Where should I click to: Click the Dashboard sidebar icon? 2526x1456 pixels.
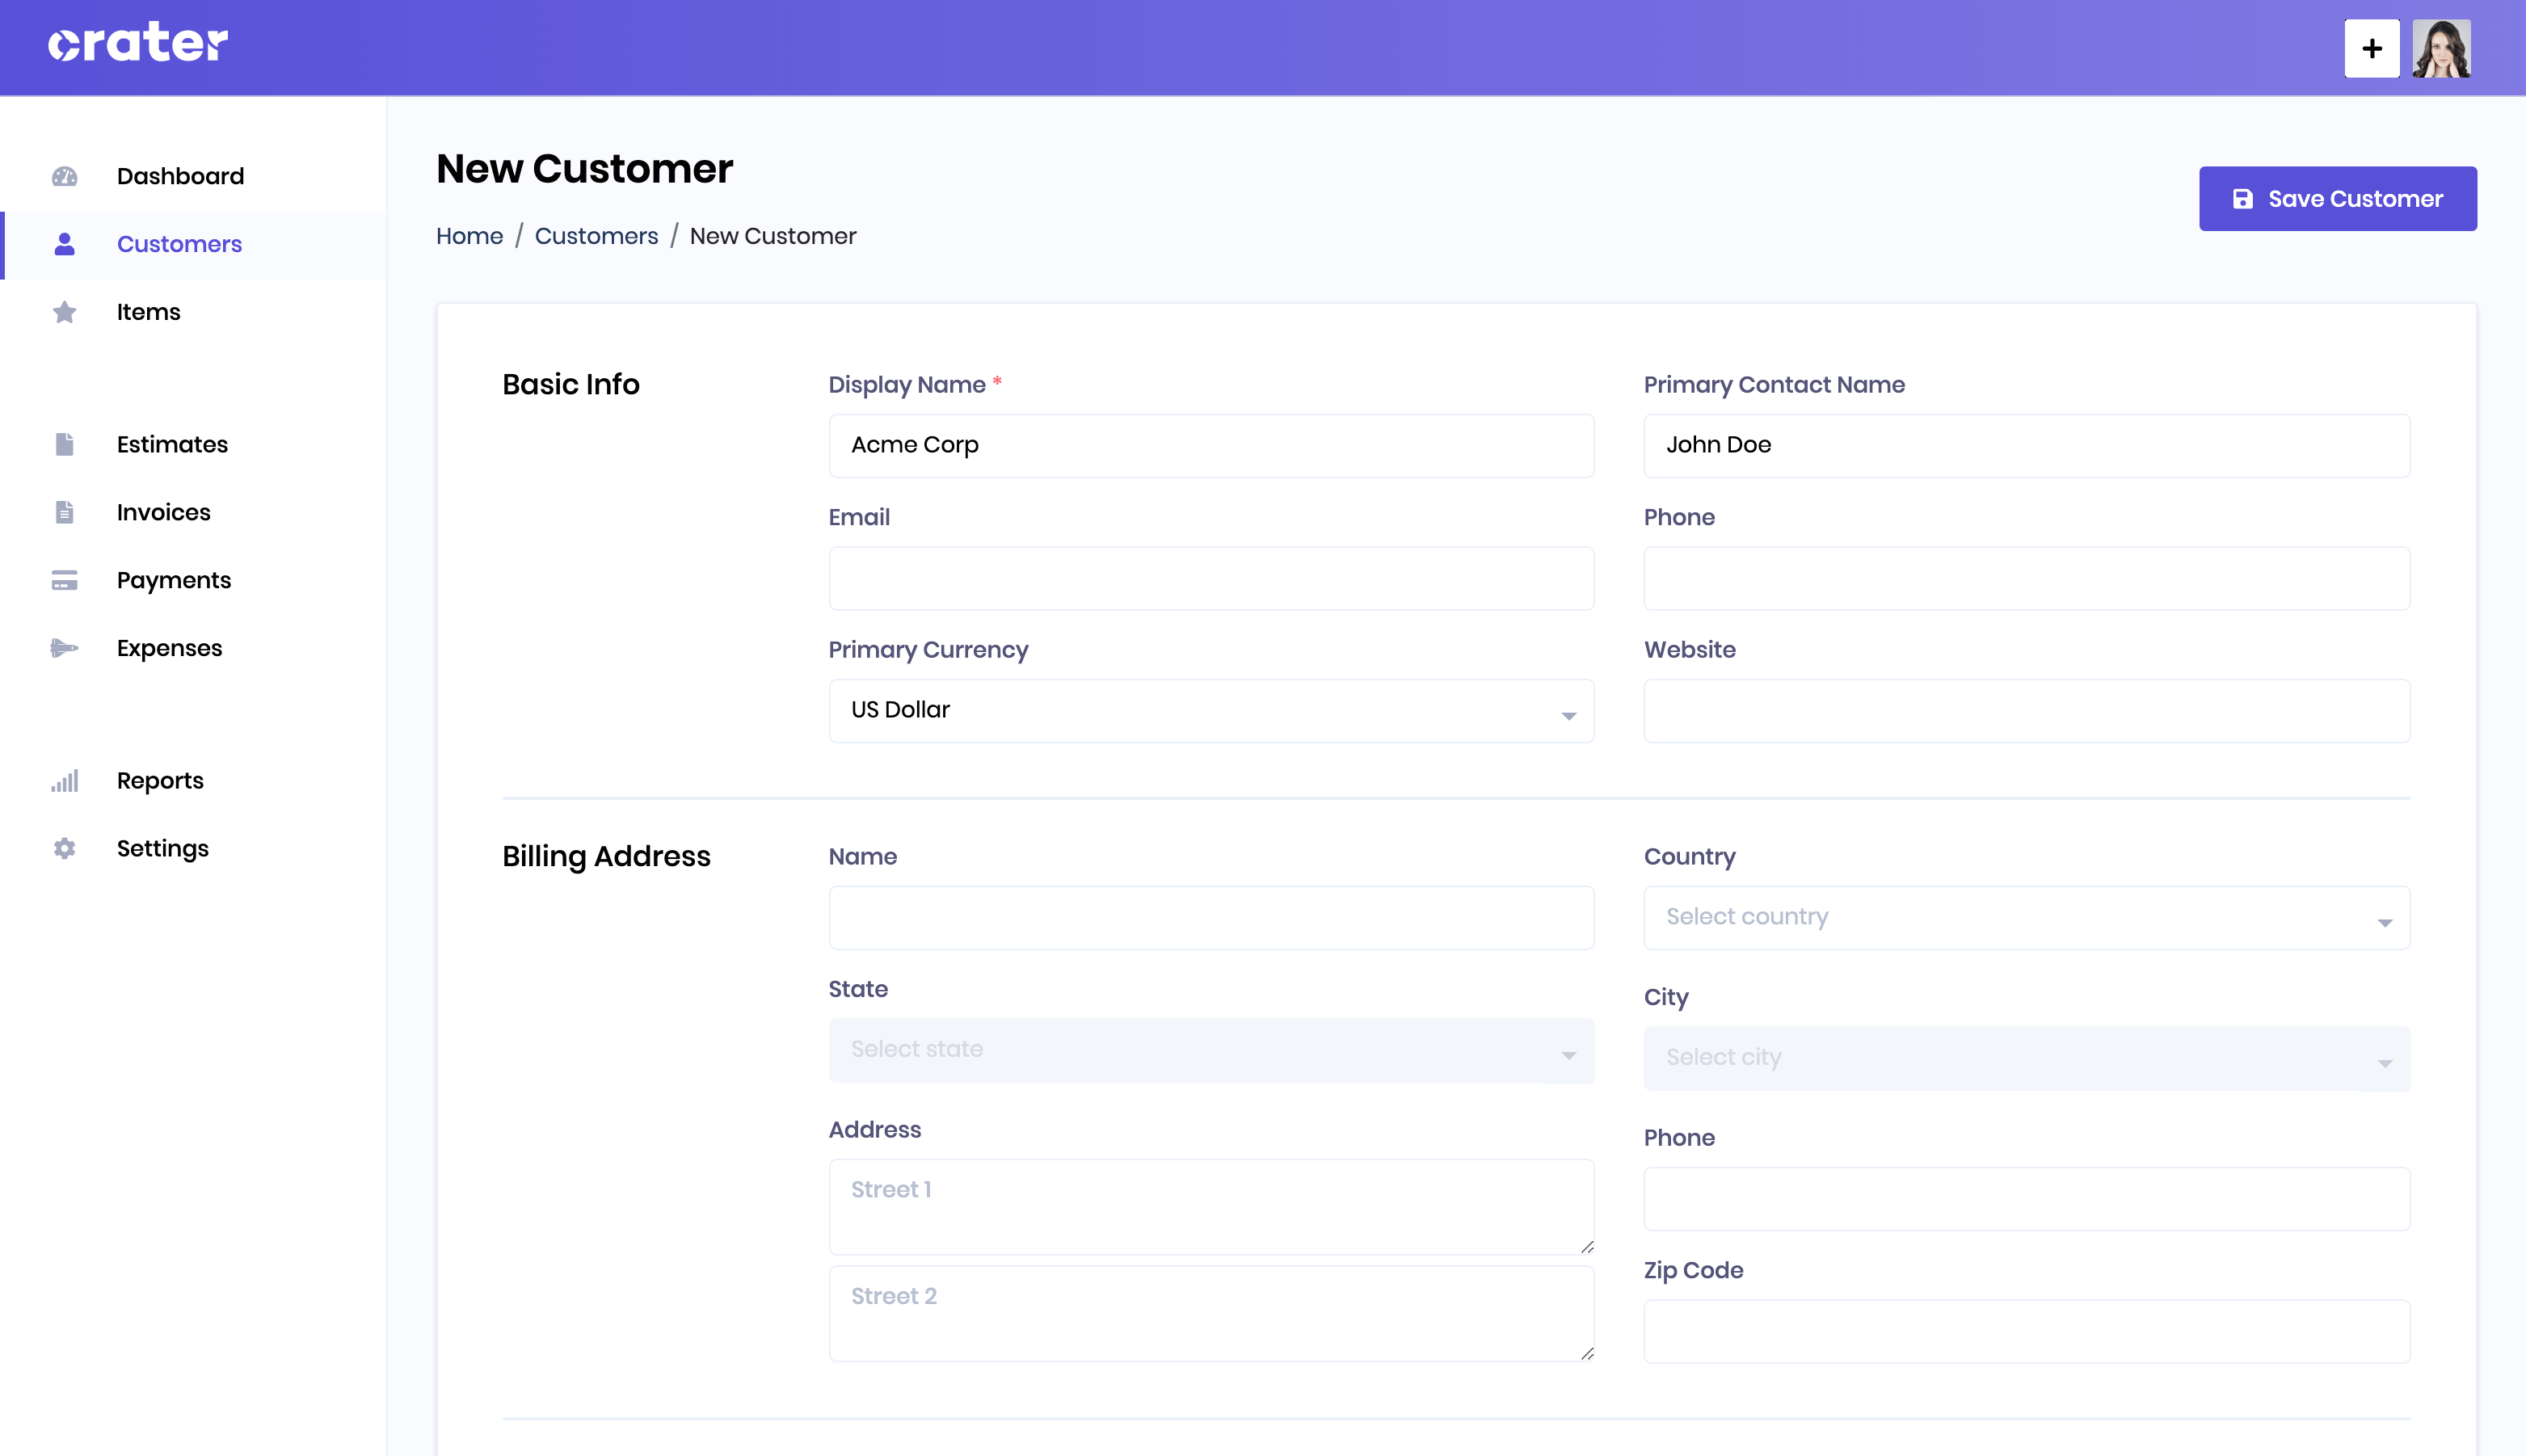point(64,175)
